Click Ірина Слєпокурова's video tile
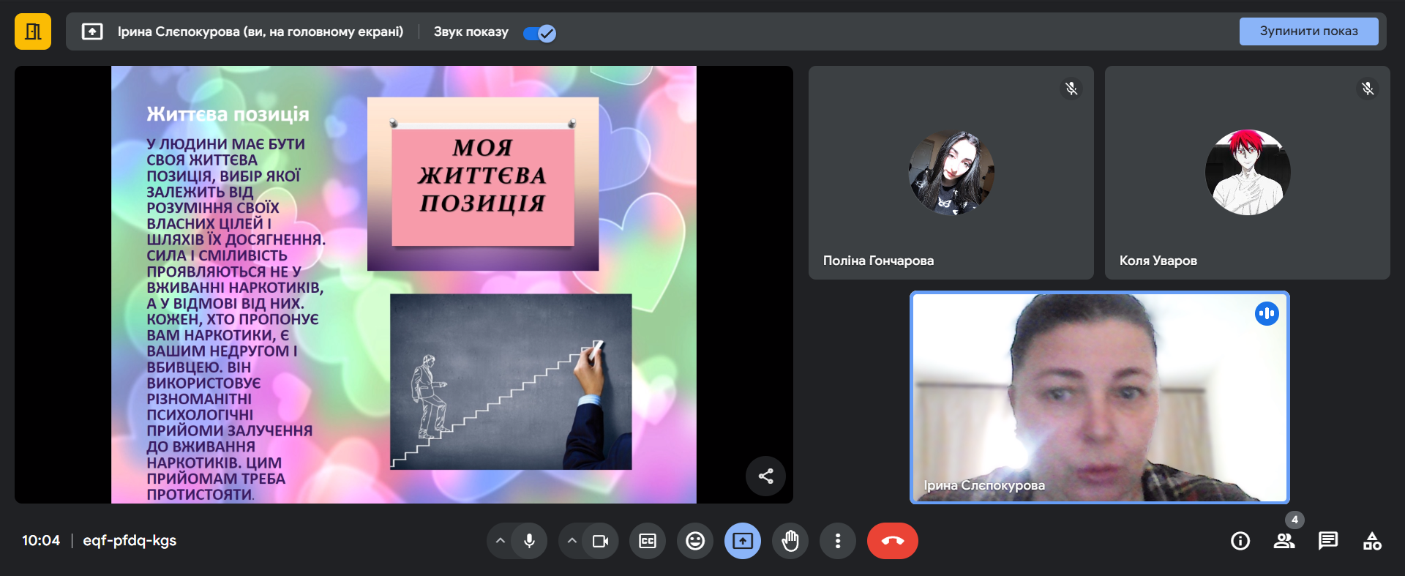The image size is (1405, 576). click(1099, 397)
